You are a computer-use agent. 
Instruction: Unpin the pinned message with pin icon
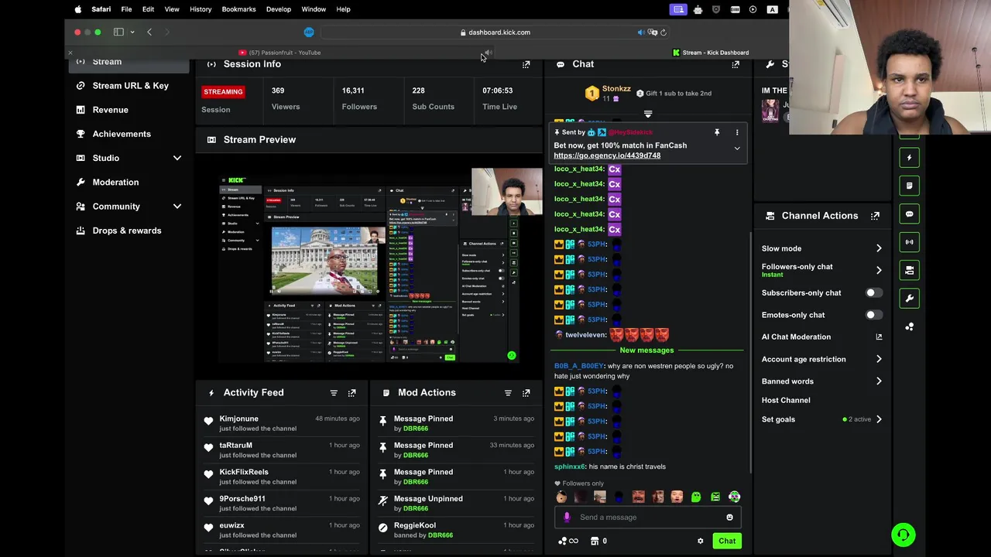(717, 133)
